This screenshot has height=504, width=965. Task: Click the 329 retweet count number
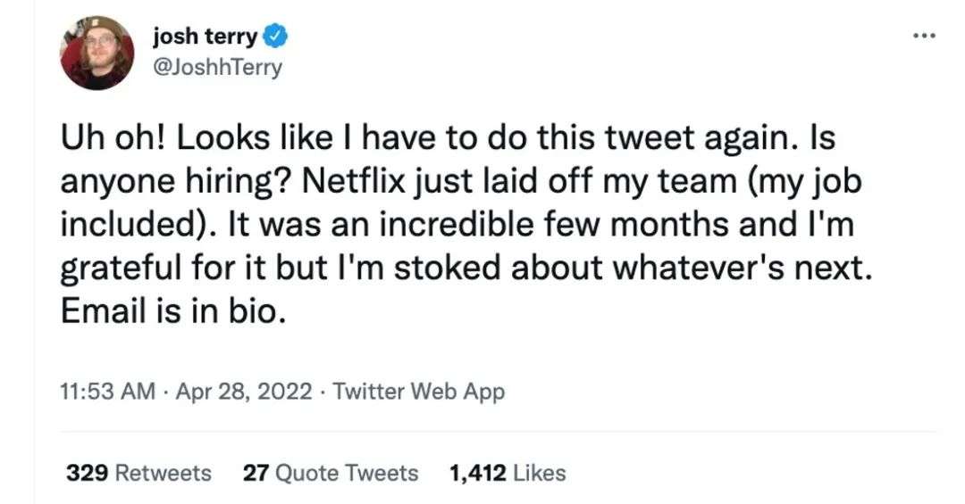[x=88, y=473]
